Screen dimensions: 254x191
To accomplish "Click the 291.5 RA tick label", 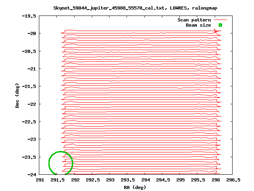I will 58,180.
